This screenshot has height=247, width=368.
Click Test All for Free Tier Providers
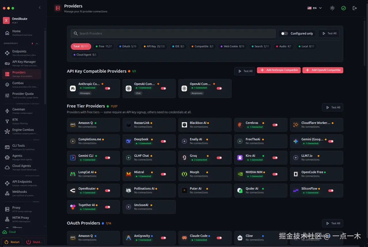pos(333,108)
